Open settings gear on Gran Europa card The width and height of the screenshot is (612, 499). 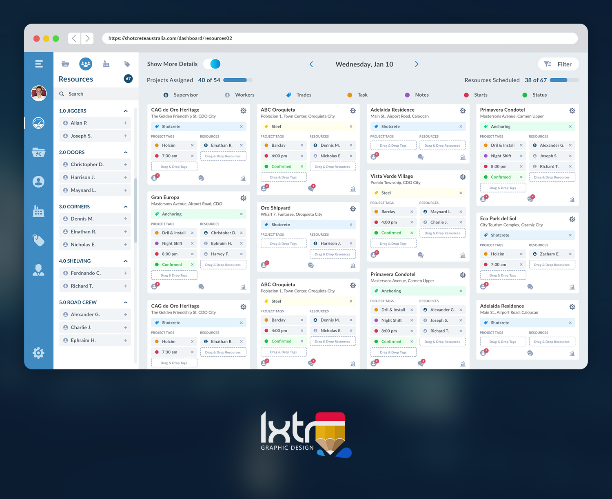pyautogui.click(x=244, y=198)
